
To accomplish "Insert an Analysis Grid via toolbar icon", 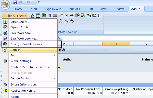I will pos(38,16).
